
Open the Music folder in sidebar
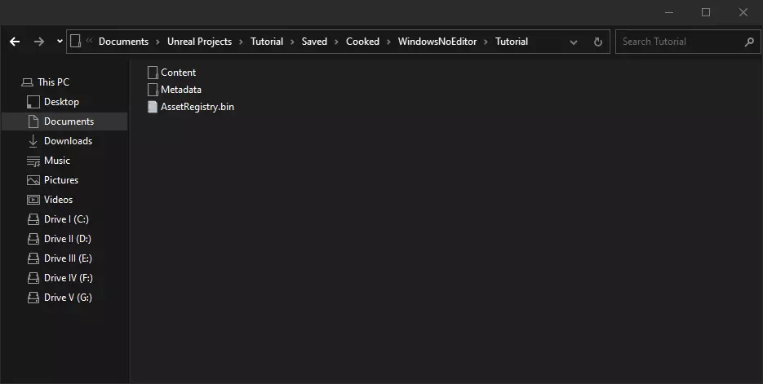[56, 161]
